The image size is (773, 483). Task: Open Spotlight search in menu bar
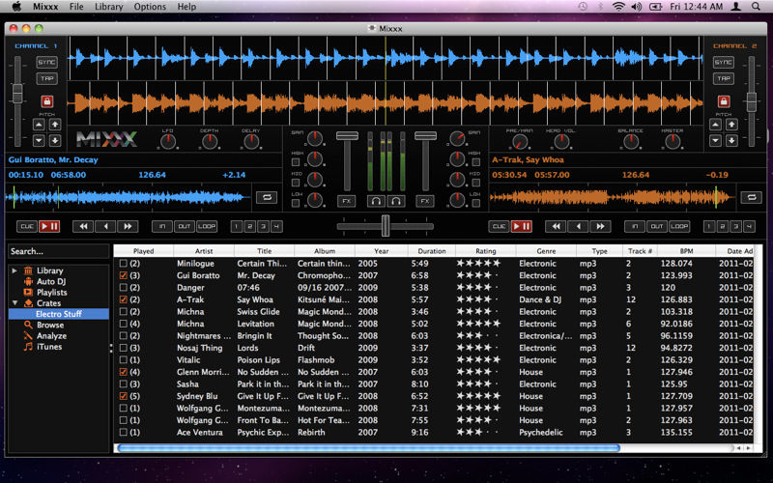pyautogui.click(x=756, y=7)
